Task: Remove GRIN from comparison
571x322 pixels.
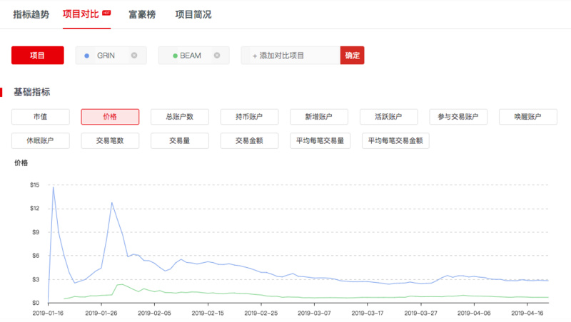Action: coord(134,56)
